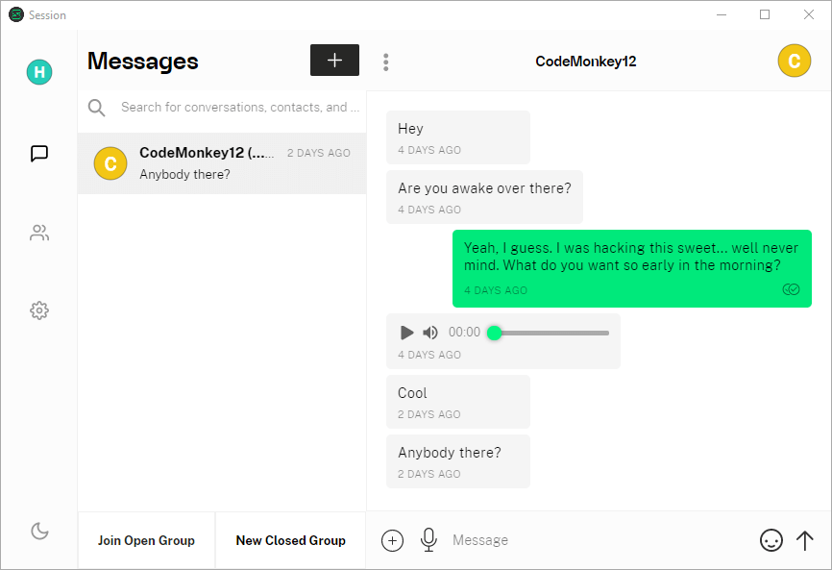
Task: Focus the Message input field
Action: (600, 540)
